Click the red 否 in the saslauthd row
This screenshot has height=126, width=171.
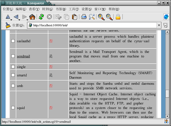[51, 41]
